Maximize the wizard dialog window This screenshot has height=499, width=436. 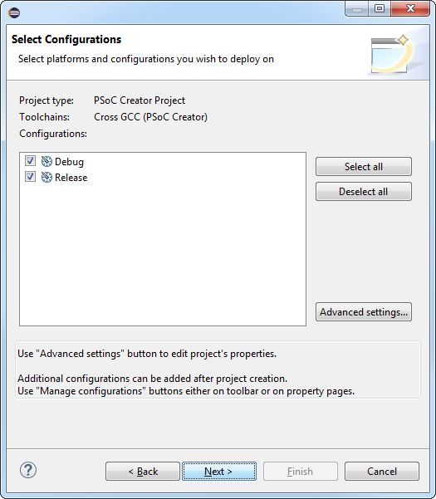pyautogui.click(x=380, y=9)
